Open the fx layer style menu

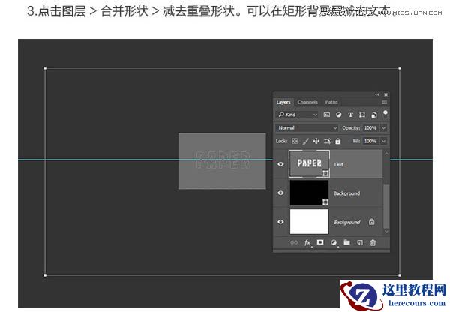click(x=307, y=242)
